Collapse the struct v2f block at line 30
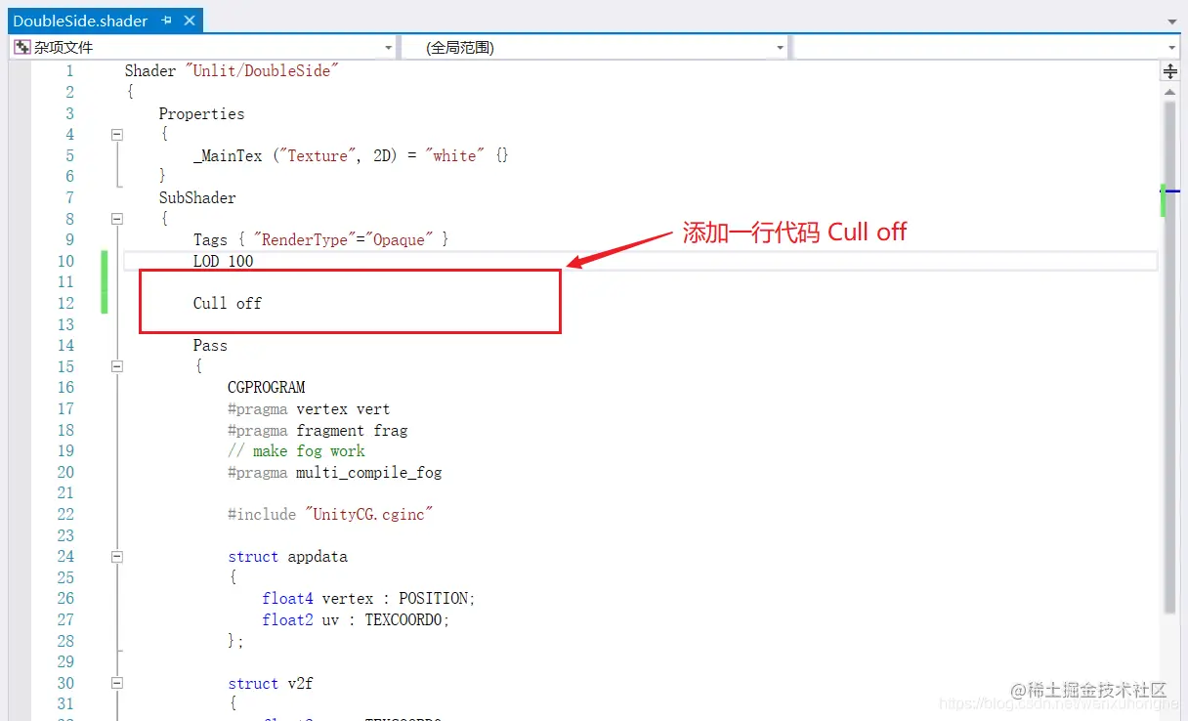The width and height of the screenshot is (1188, 721). pos(117,683)
